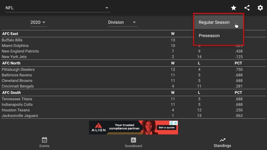This screenshot has height=150, width=267.
Task: Expand the Division grouping dropdown
Action: click(122, 22)
